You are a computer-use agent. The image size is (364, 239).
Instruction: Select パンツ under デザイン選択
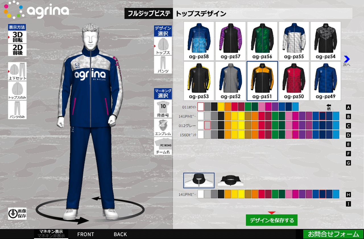point(163,65)
